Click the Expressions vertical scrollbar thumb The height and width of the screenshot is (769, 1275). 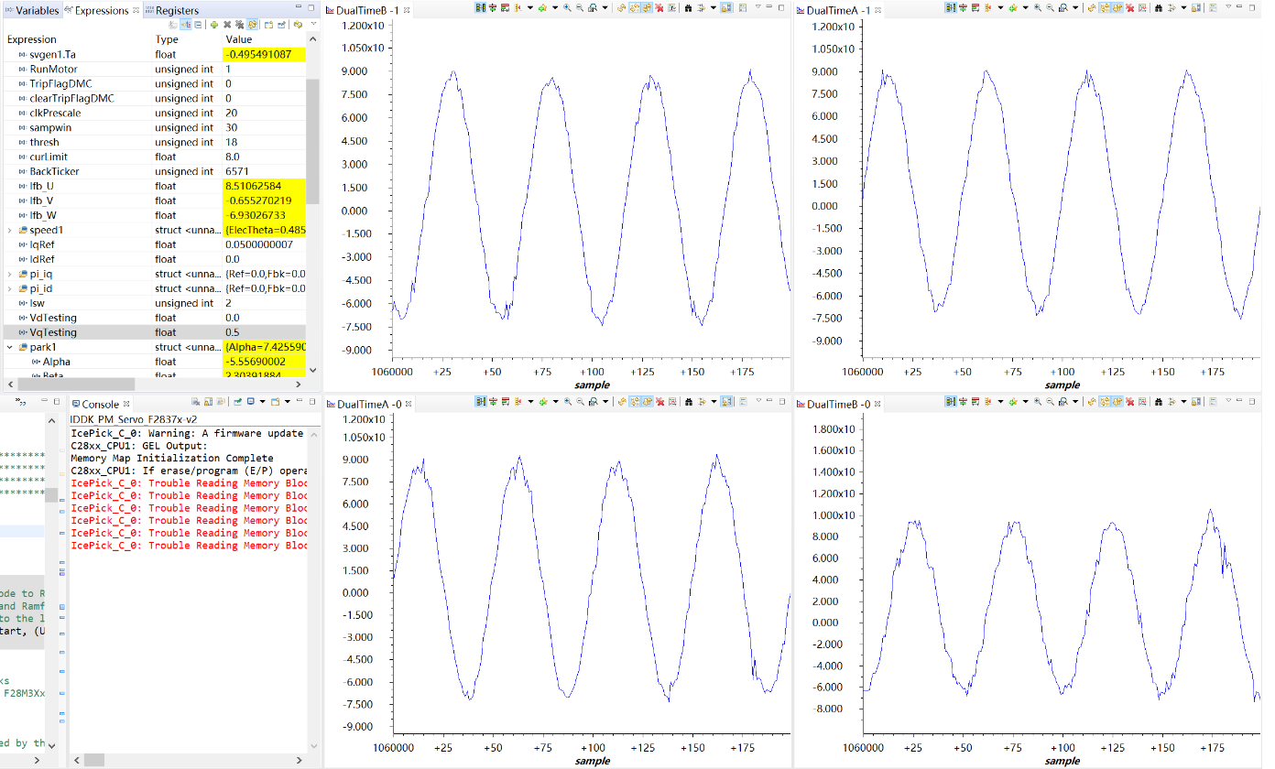click(x=312, y=141)
